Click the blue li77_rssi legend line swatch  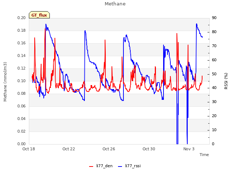coord(120,167)
